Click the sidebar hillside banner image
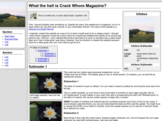This screenshot has width=162, height=121. pos(13,14)
